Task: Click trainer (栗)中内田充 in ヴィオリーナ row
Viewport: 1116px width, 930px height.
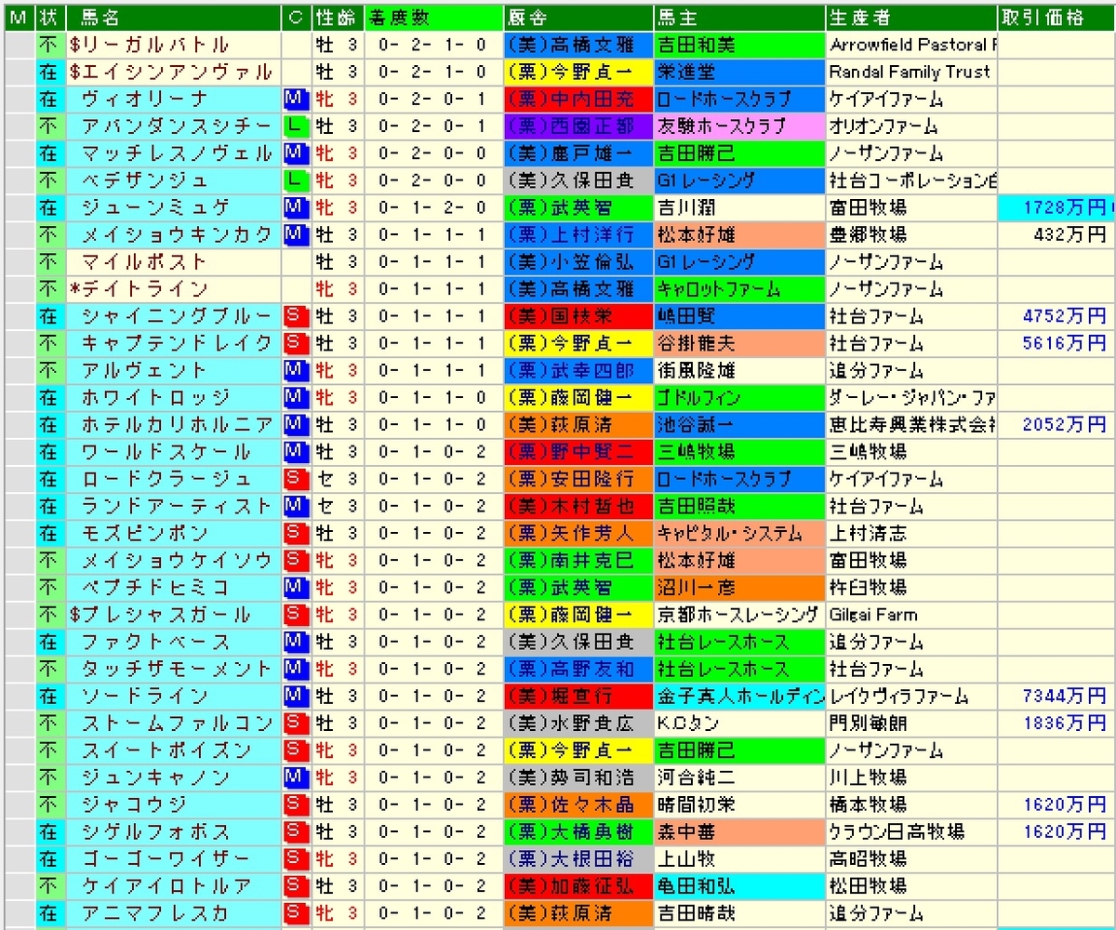Action: tap(577, 99)
